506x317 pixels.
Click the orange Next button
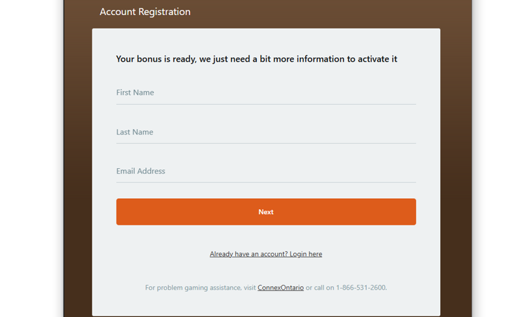[266, 212]
